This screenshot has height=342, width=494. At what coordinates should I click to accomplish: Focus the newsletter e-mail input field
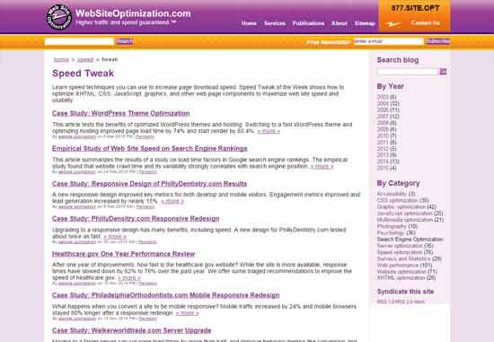(x=389, y=41)
